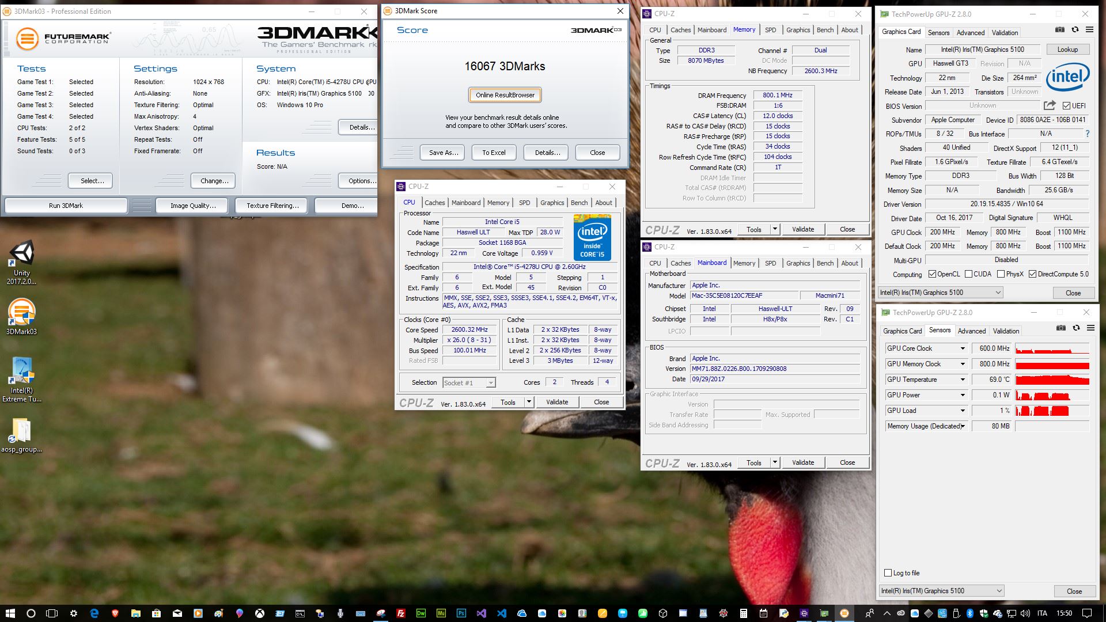
Task: Enable Log to file checkbox
Action: [x=888, y=572]
